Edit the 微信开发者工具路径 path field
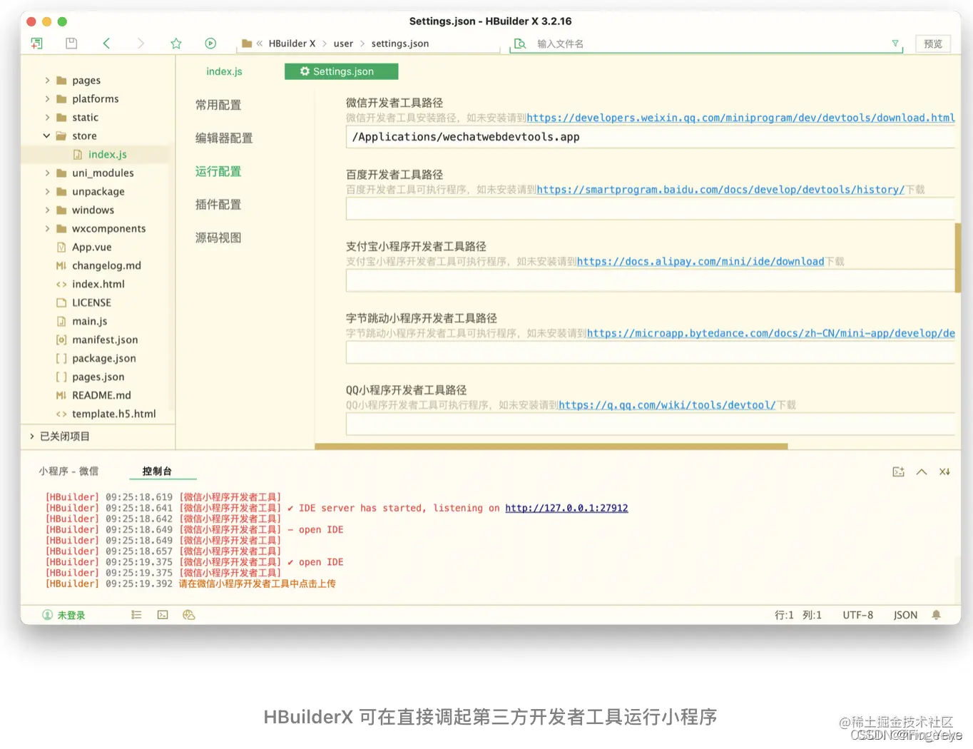The width and height of the screenshot is (973, 749). coord(650,137)
